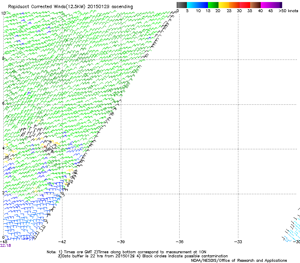
Task: Click the '-33' longitude axis label
Action: tap(238, 242)
